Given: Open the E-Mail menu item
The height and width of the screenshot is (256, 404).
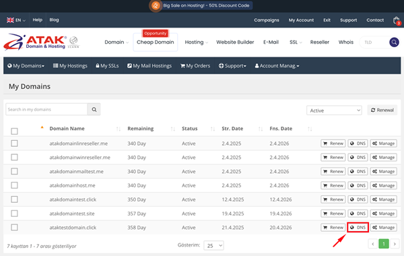Looking at the screenshot, I should click(x=271, y=42).
